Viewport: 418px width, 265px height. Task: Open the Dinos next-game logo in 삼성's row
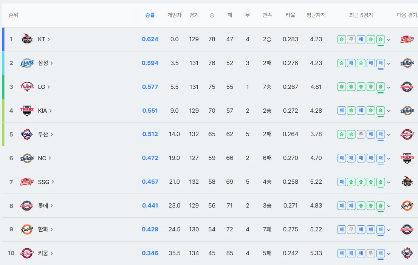pos(407,63)
